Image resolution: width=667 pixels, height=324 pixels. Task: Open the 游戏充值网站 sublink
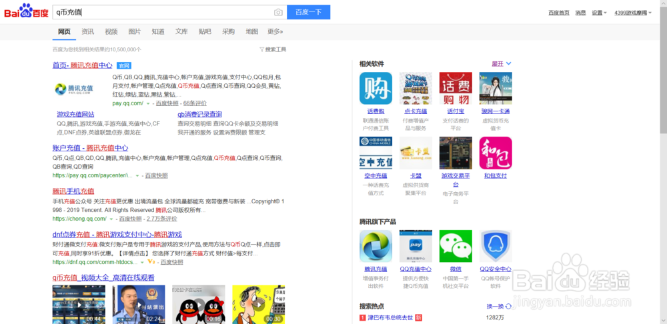(x=76, y=115)
